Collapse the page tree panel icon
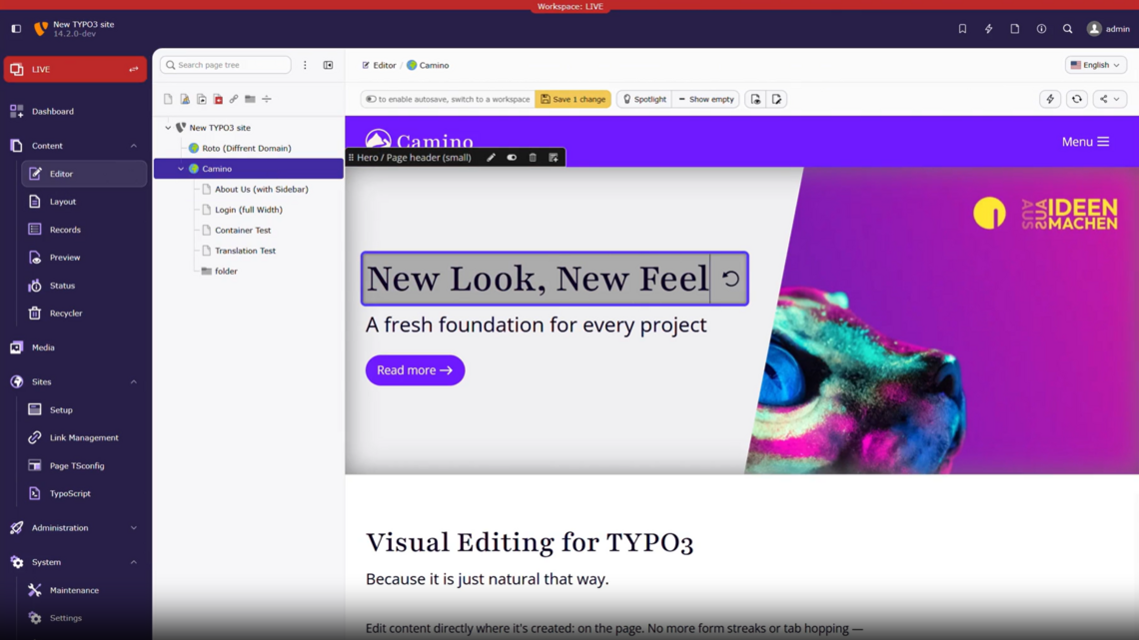The height and width of the screenshot is (640, 1139). pyautogui.click(x=329, y=65)
